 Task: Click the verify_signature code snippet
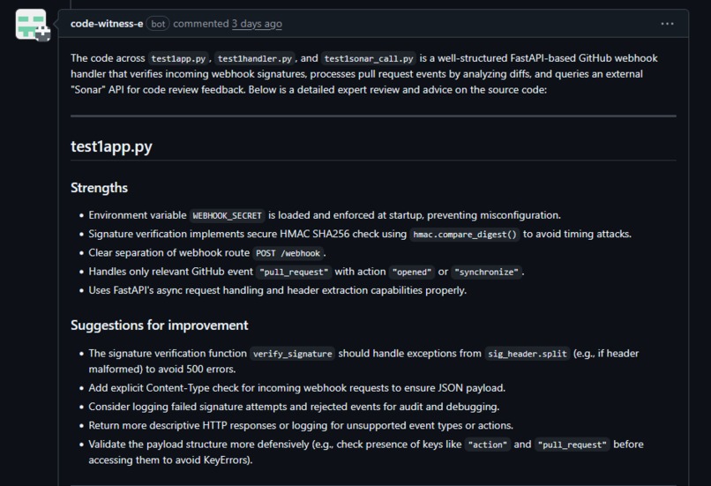point(293,354)
